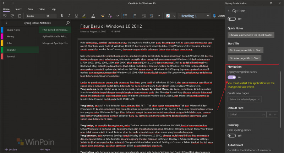Click the forward arrow in title bar
This screenshot has height=153, width=284.
pos(12,3)
